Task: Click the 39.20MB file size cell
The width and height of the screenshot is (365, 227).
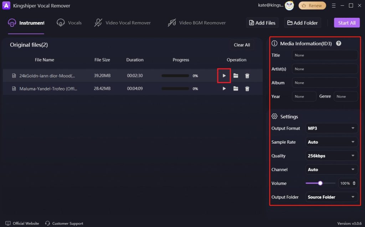Action: click(102, 76)
